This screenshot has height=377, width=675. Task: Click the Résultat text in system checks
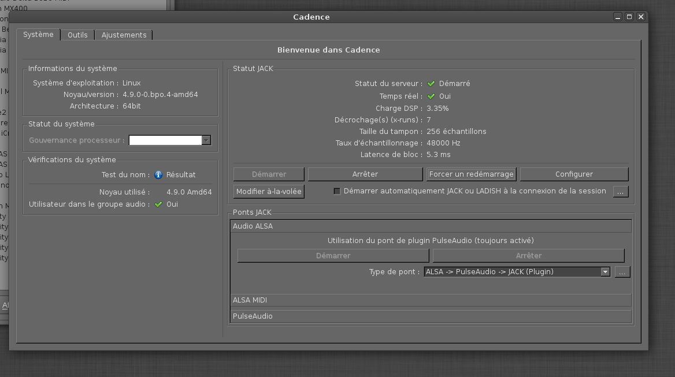pos(181,174)
